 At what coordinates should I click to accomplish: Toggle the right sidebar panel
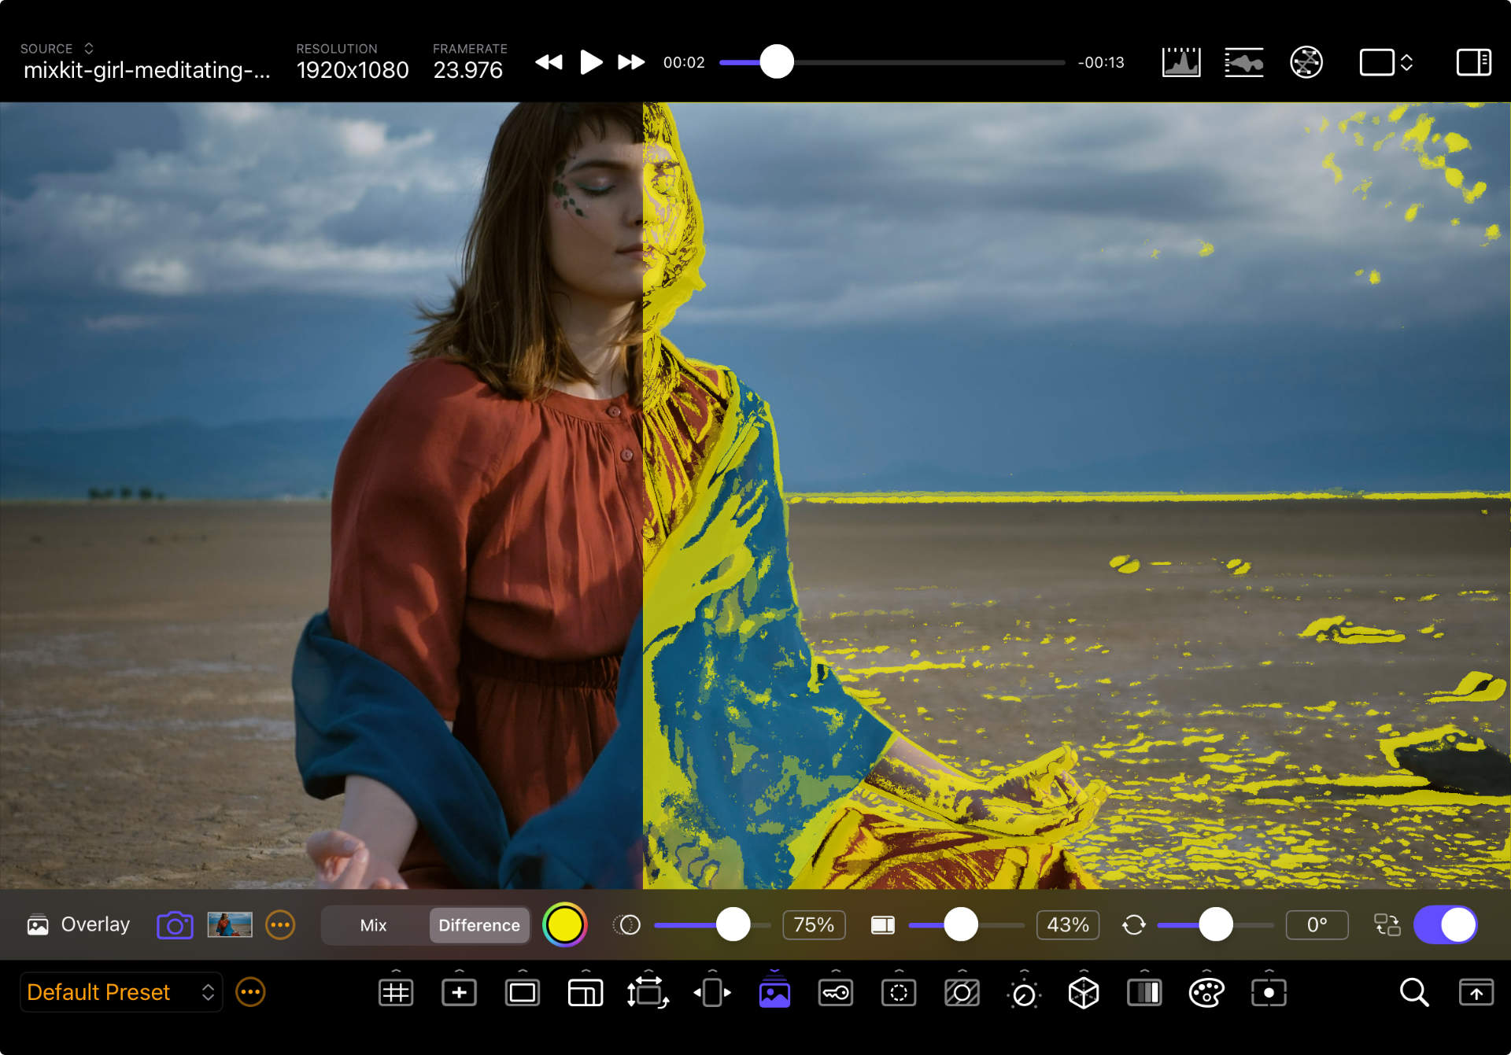(1473, 62)
